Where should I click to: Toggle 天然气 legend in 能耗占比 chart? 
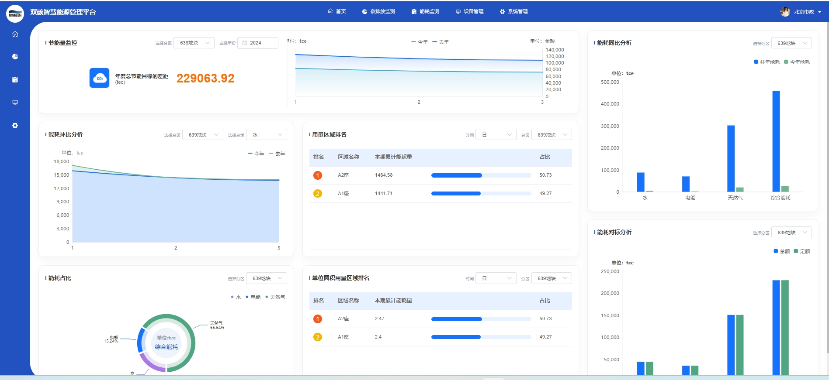click(x=275, y=297)
